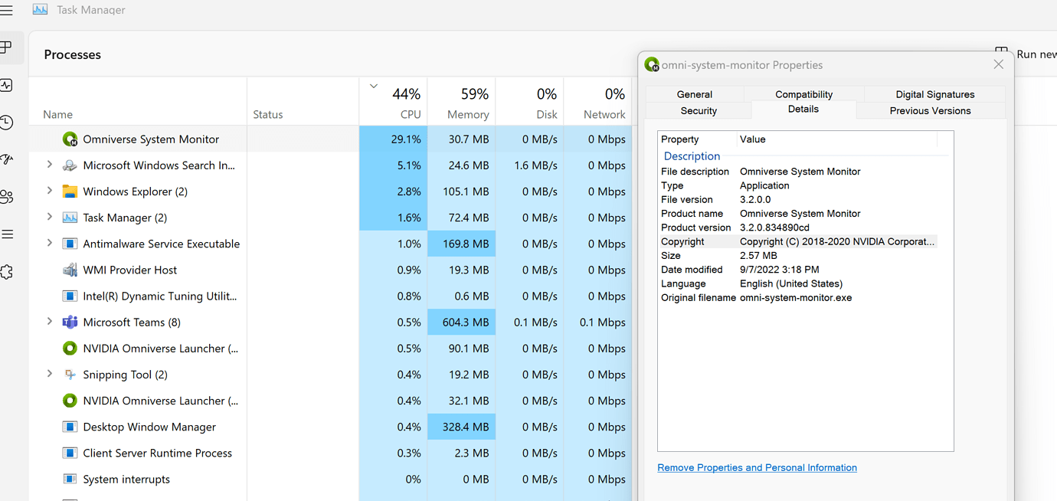
Task: Open the Digital Signatures tab
Action: 934,93
